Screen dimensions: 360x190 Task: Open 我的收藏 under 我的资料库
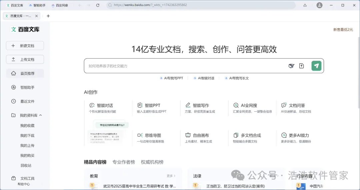[27, 125]
